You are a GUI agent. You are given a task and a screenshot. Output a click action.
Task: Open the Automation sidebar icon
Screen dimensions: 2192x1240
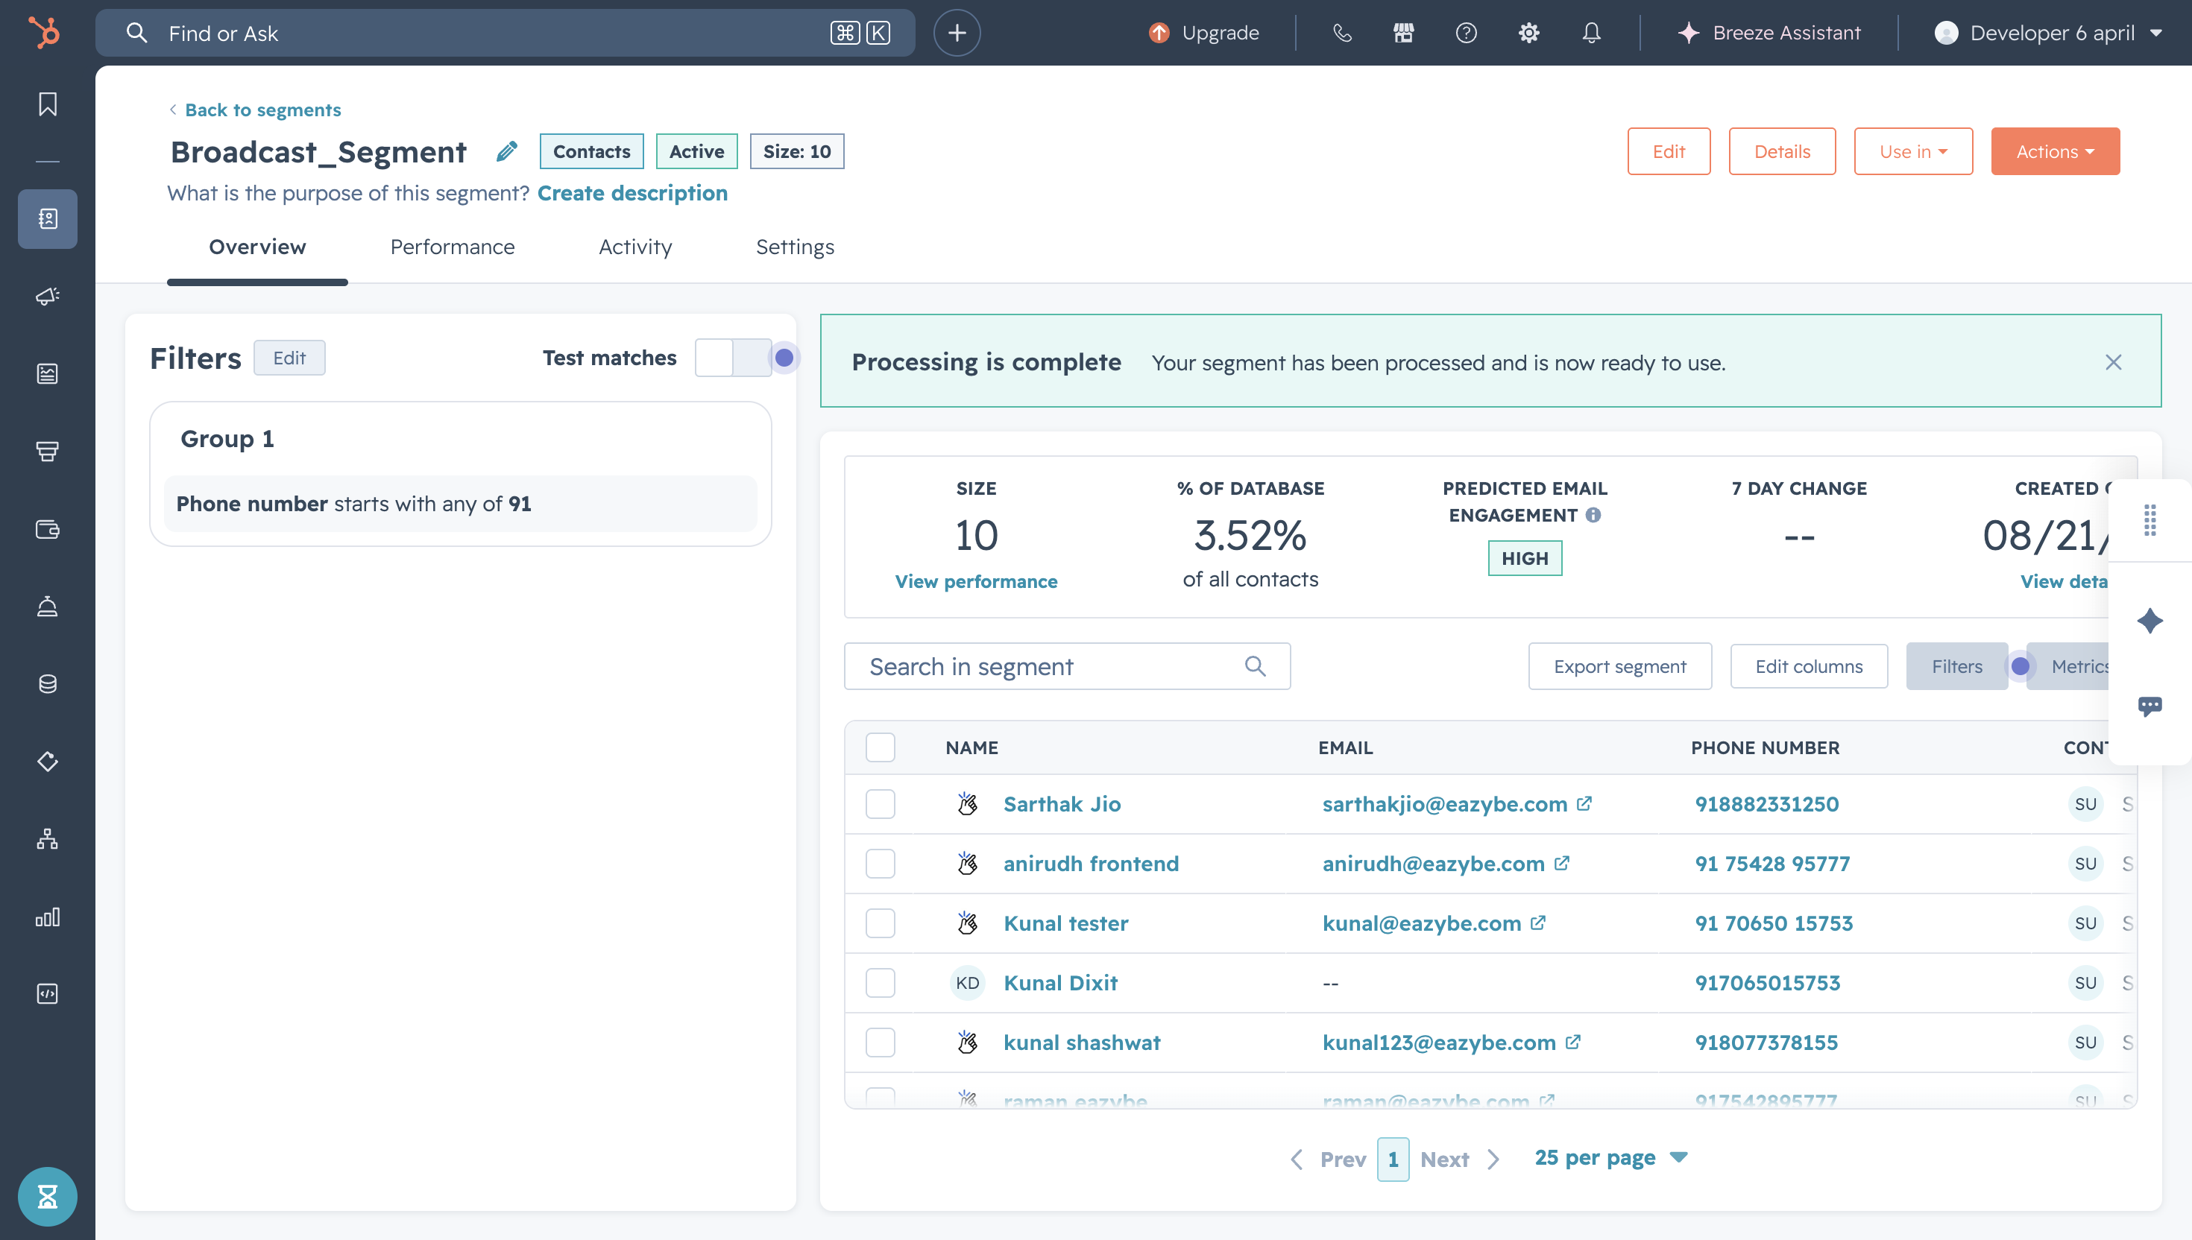48,839
